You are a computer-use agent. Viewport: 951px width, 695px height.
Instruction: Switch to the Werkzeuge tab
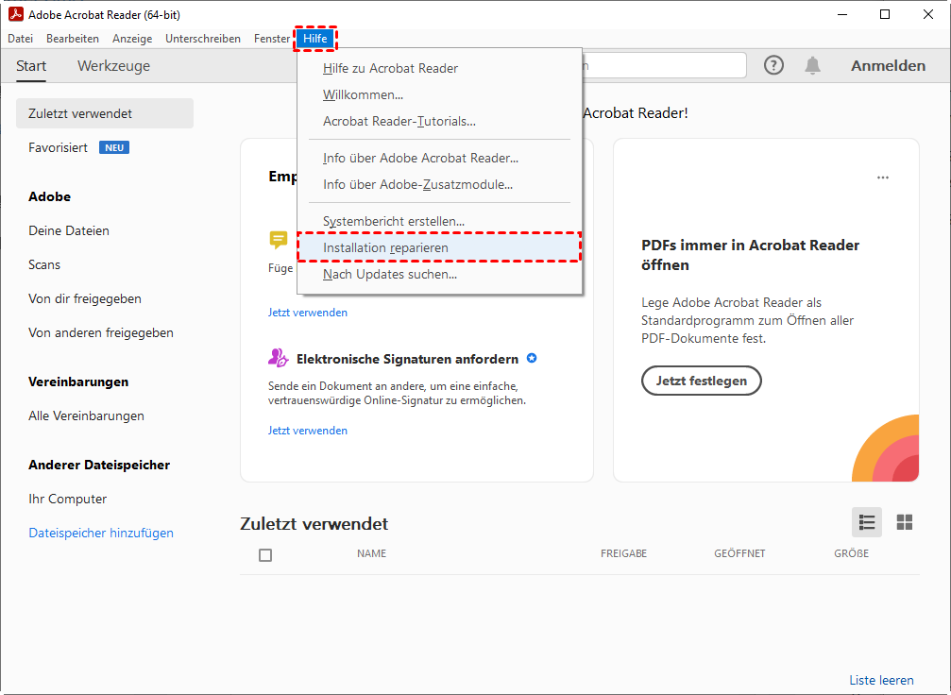coord(113,65)
